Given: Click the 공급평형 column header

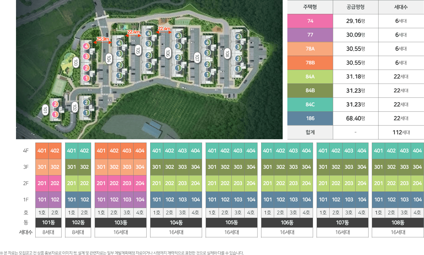Looking at the screenshot, I should pos(355,7).
